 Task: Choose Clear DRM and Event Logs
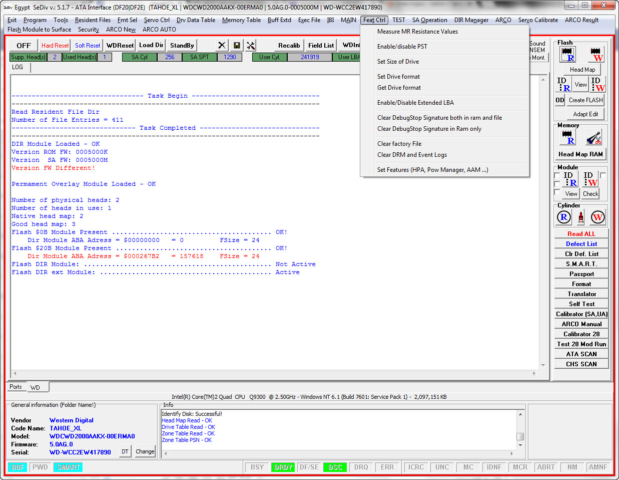[x=412, y=155]
